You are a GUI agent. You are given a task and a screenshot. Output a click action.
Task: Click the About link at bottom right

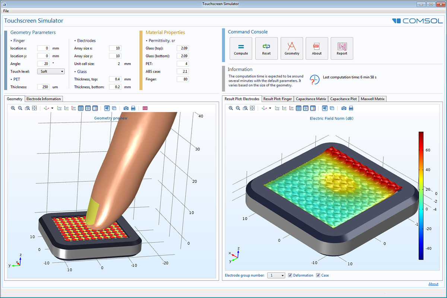tap(433, 284)
